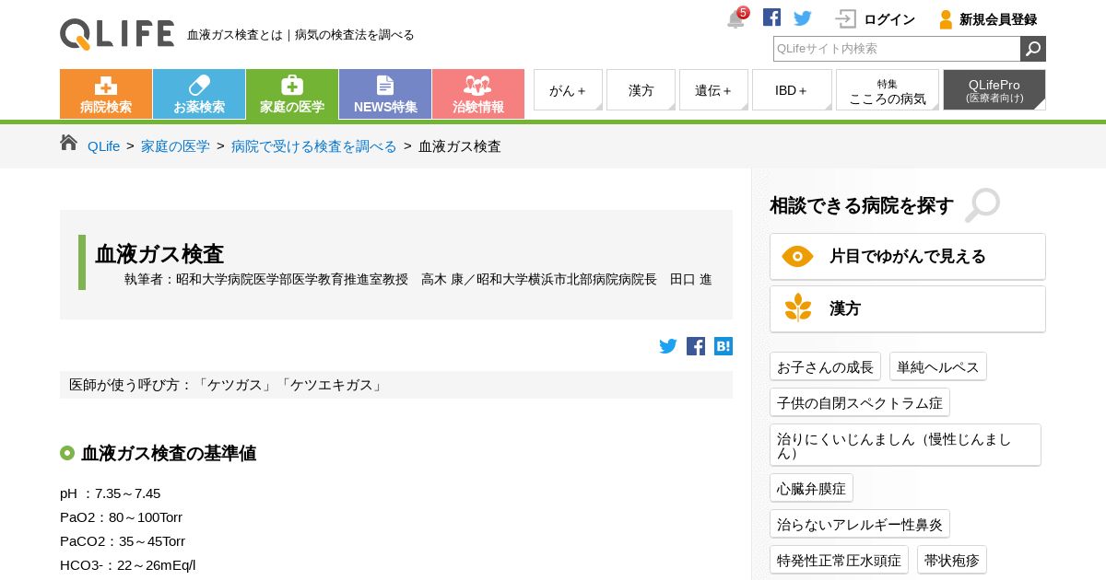
Task: Focus the QLifeサイト内検索 search field
Action: [897, 49]
